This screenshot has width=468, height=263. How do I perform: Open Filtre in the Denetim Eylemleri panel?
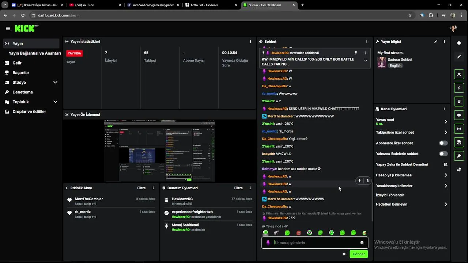coord(238,188)
